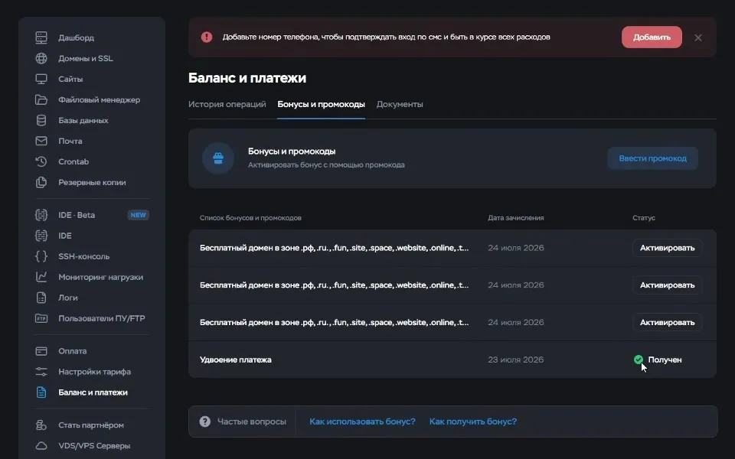Click the NEW badge next to IDE · Beta
Screen dimensions: 735x459
click(139, 215)
